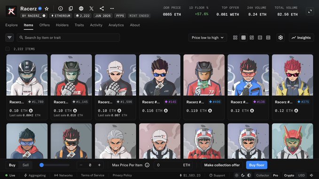This screenshot has height=179, width=319.
Task: Switch to the large grid view
Action: click(x=235, y=37)
